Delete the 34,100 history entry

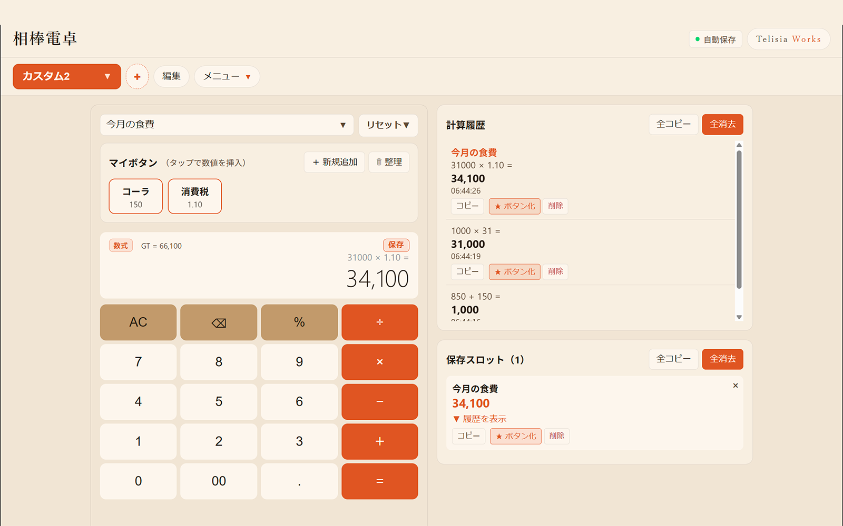coord(555,206)
